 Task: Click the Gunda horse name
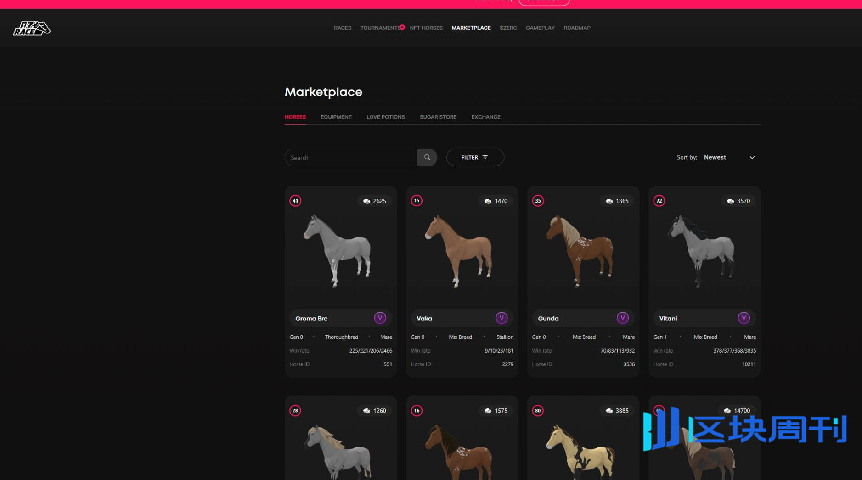[548, 319]
